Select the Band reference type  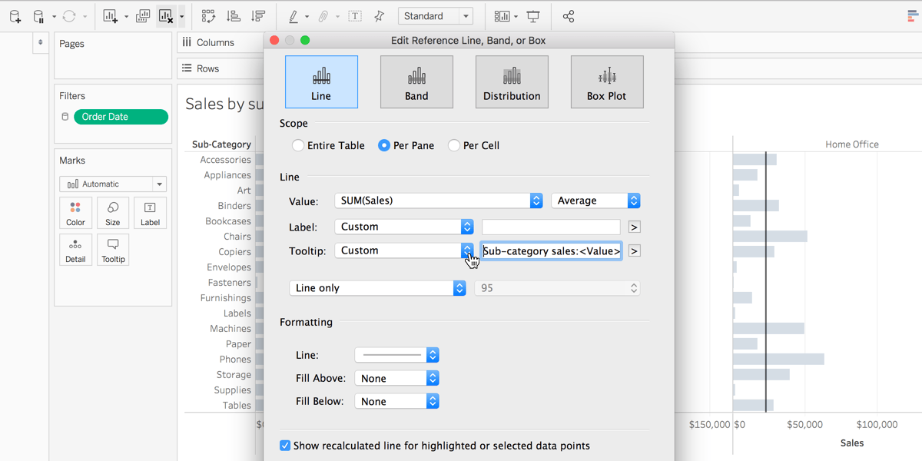pyautogui.click(x=416, y=82)
